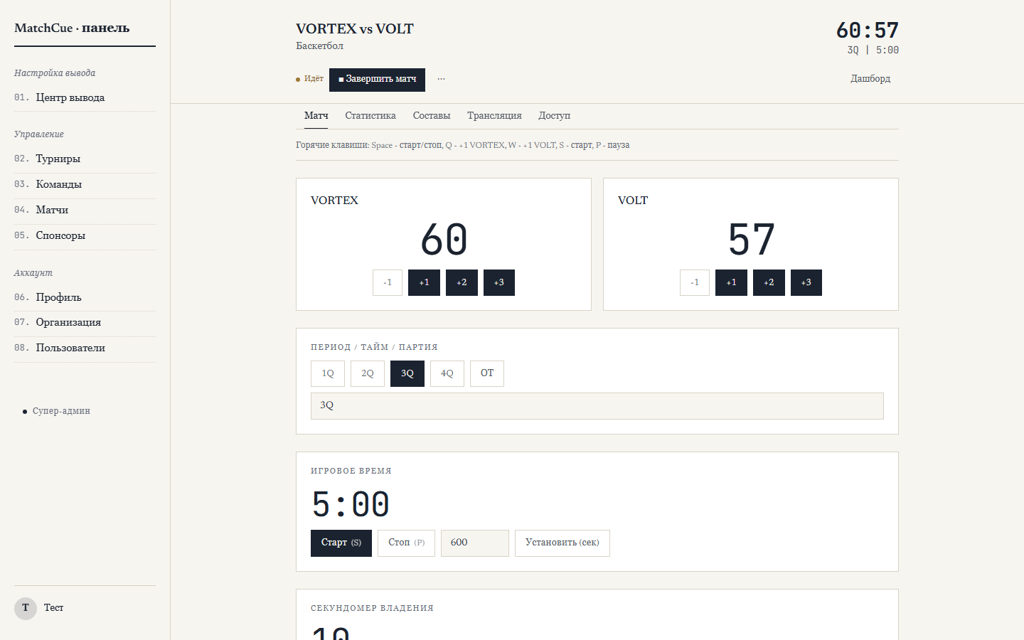Switch to the Статистика tab
Viewport: 1024px width, 640px height.
[370, 116]
